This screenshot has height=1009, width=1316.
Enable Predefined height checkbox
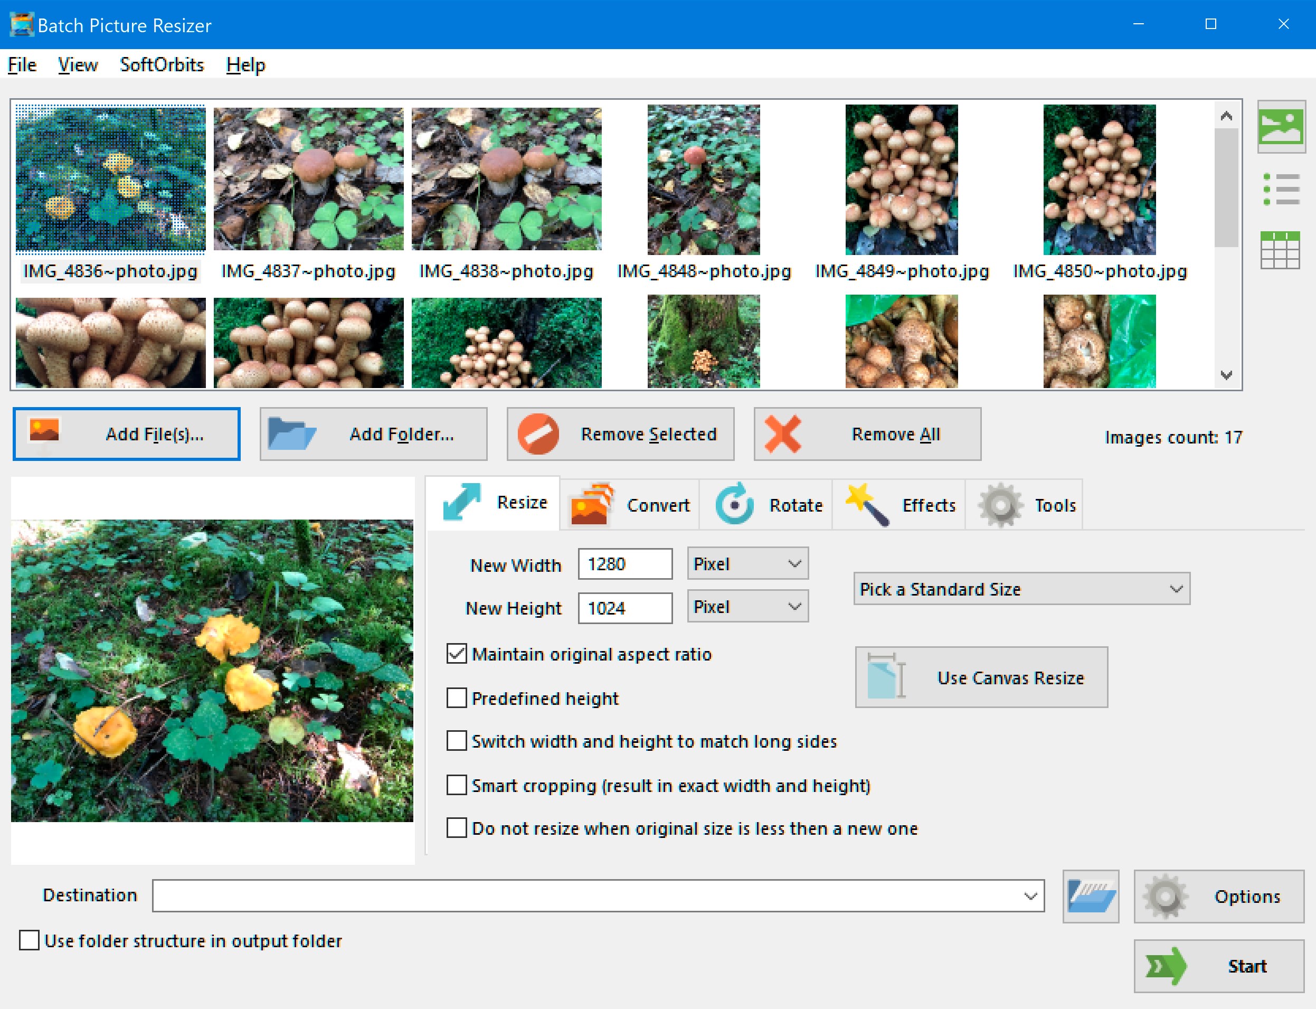tap(457, 698)
